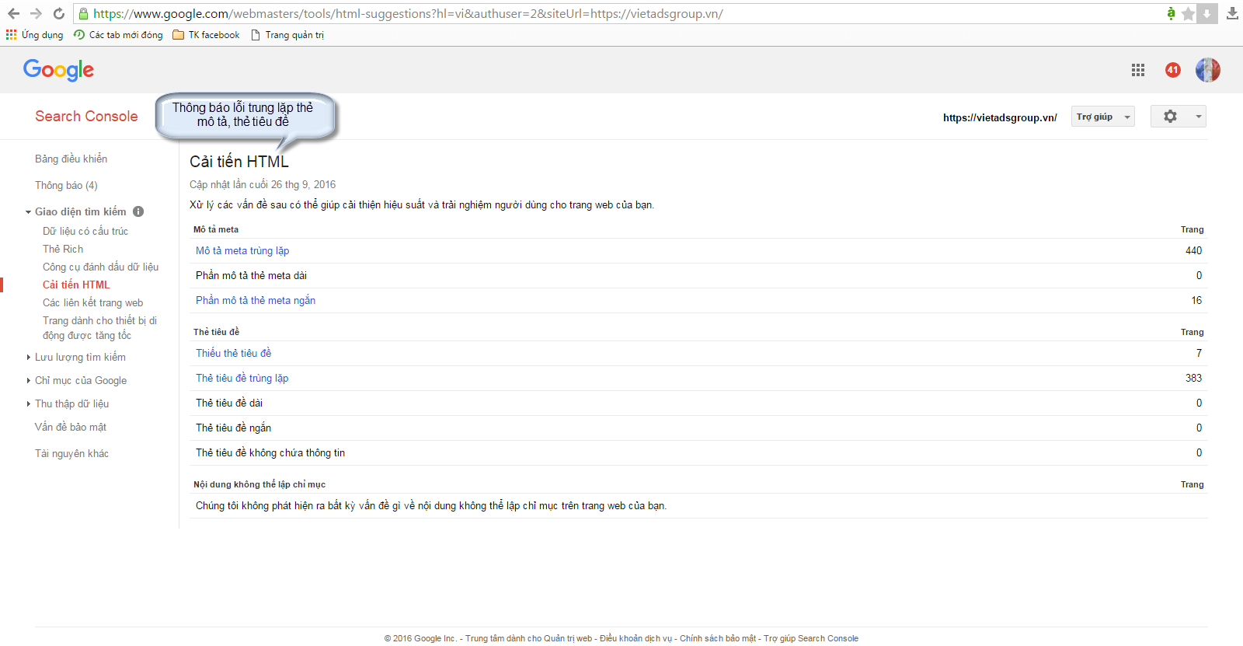Open Các liên kết trang web

point(92,302)
